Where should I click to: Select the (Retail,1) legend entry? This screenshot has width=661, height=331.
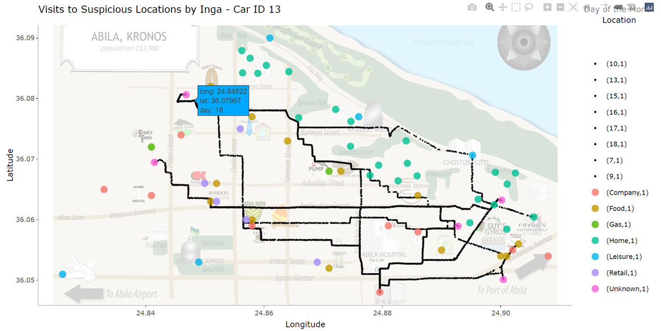622,272
